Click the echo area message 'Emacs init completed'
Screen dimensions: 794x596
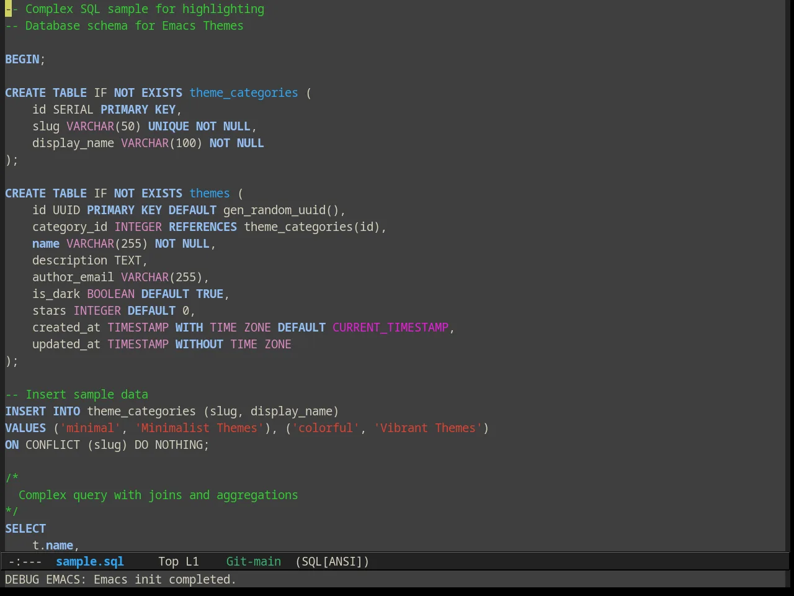pyautogui.click(x=164, y=579)
